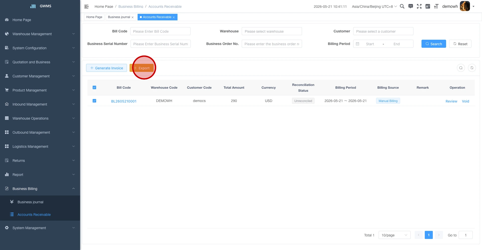Image resolution: width=482 pixels, height=250 pixels.
Task: Click the calendar icon in Billing Period
Action: (x=357, y=44)
